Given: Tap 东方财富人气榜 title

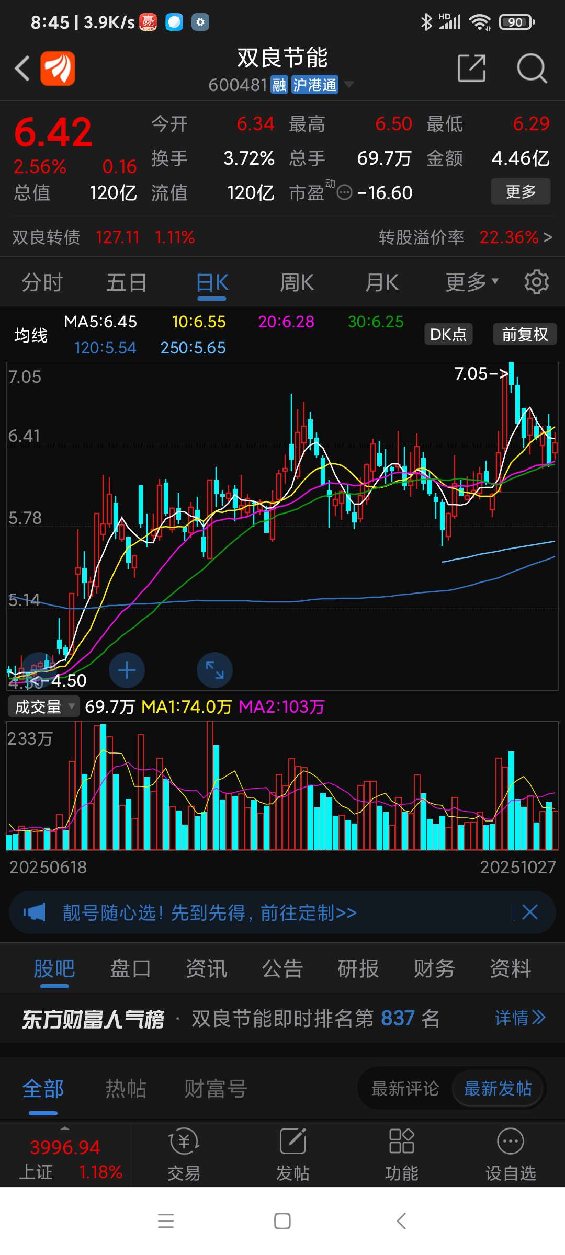Looking at the screenshot, I should tap(93, 1019).
